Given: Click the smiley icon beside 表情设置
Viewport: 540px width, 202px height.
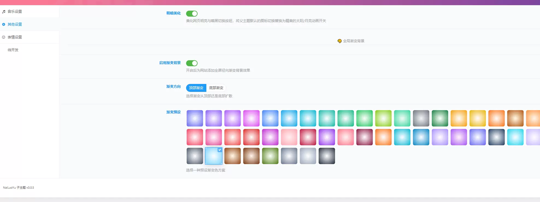Looking at the screenshot, I should pyautogui.click(x=4, y=37).
